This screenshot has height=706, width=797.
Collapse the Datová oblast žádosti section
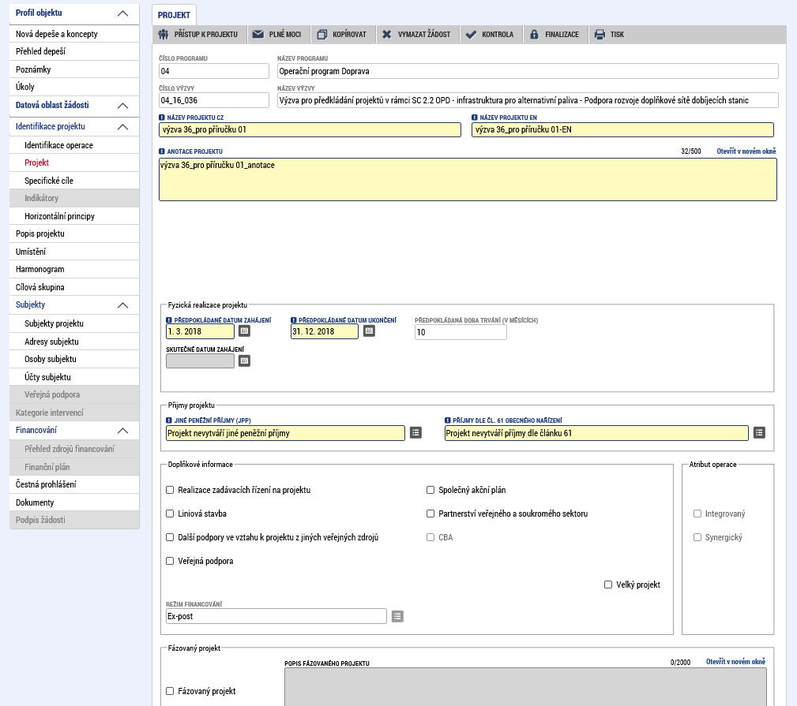coord(122,106)
